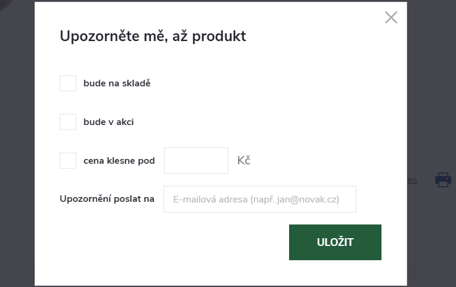Close the product alert dialog
The image size is (456, 287).
391,17
